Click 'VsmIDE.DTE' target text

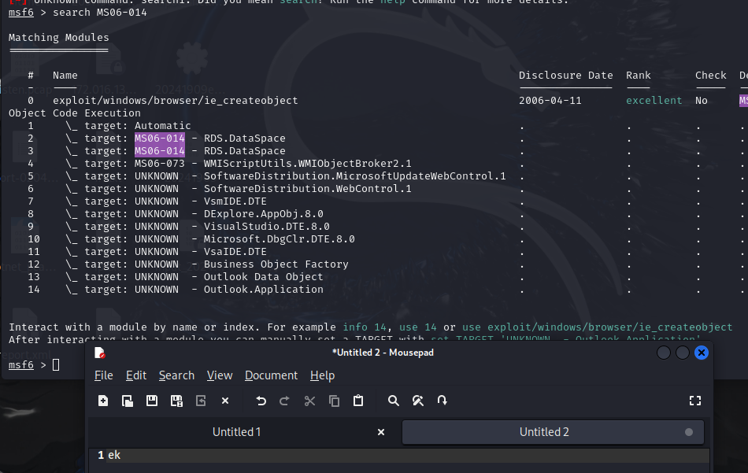point(235,201)
